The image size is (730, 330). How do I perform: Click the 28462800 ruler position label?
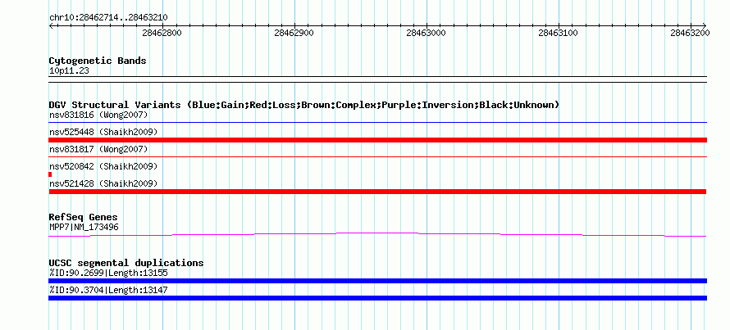(x=162, y=33)
